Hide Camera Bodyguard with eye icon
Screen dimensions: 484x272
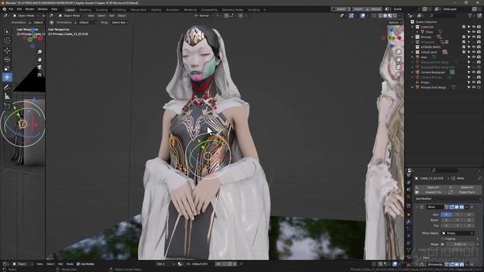[x=474, y=72]
